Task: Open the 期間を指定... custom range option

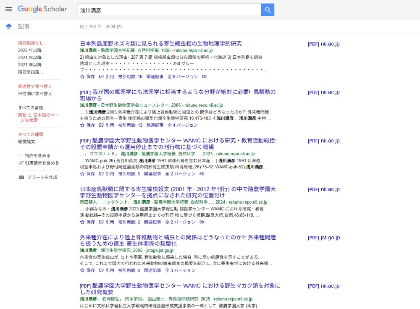Action: (30, 72)
